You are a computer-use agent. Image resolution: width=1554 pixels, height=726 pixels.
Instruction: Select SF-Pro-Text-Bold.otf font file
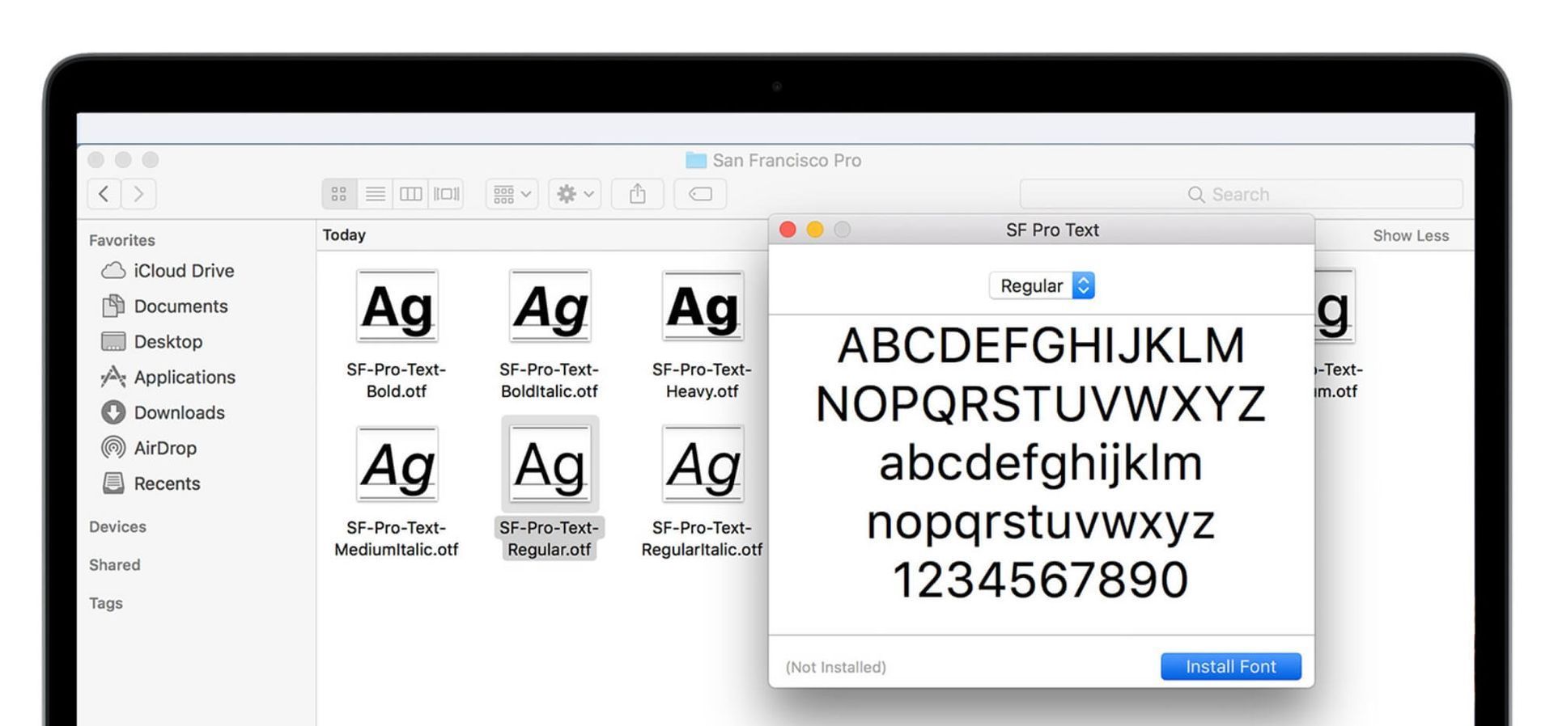397,335
